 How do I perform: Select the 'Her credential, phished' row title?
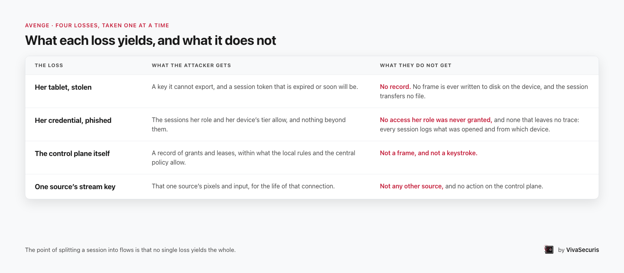[73, 121]
